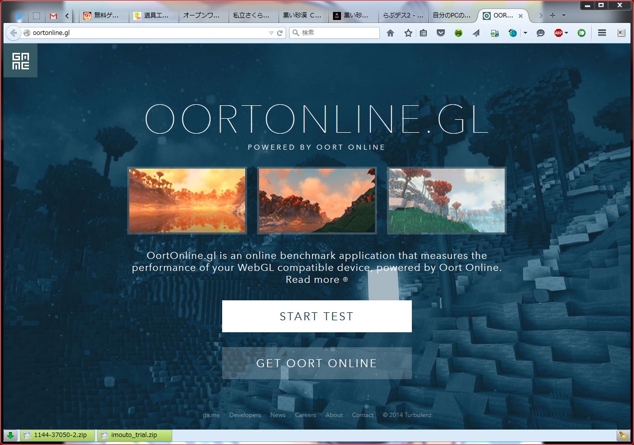The image size is (634, 445).
Task: Open the Careers footer link
Action: coord(306,415)
